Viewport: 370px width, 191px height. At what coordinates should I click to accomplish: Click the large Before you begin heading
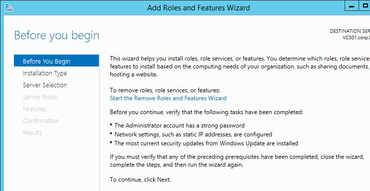click(57, 35)
